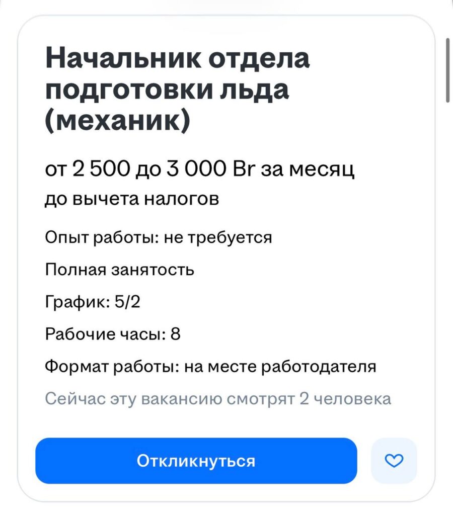Save vacancy with the heart icon
The image size is (453, 515).
coord(394,461)
